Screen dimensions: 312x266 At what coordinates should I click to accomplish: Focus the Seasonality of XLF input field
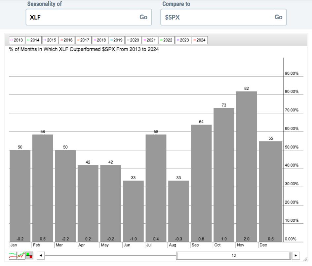89,17
